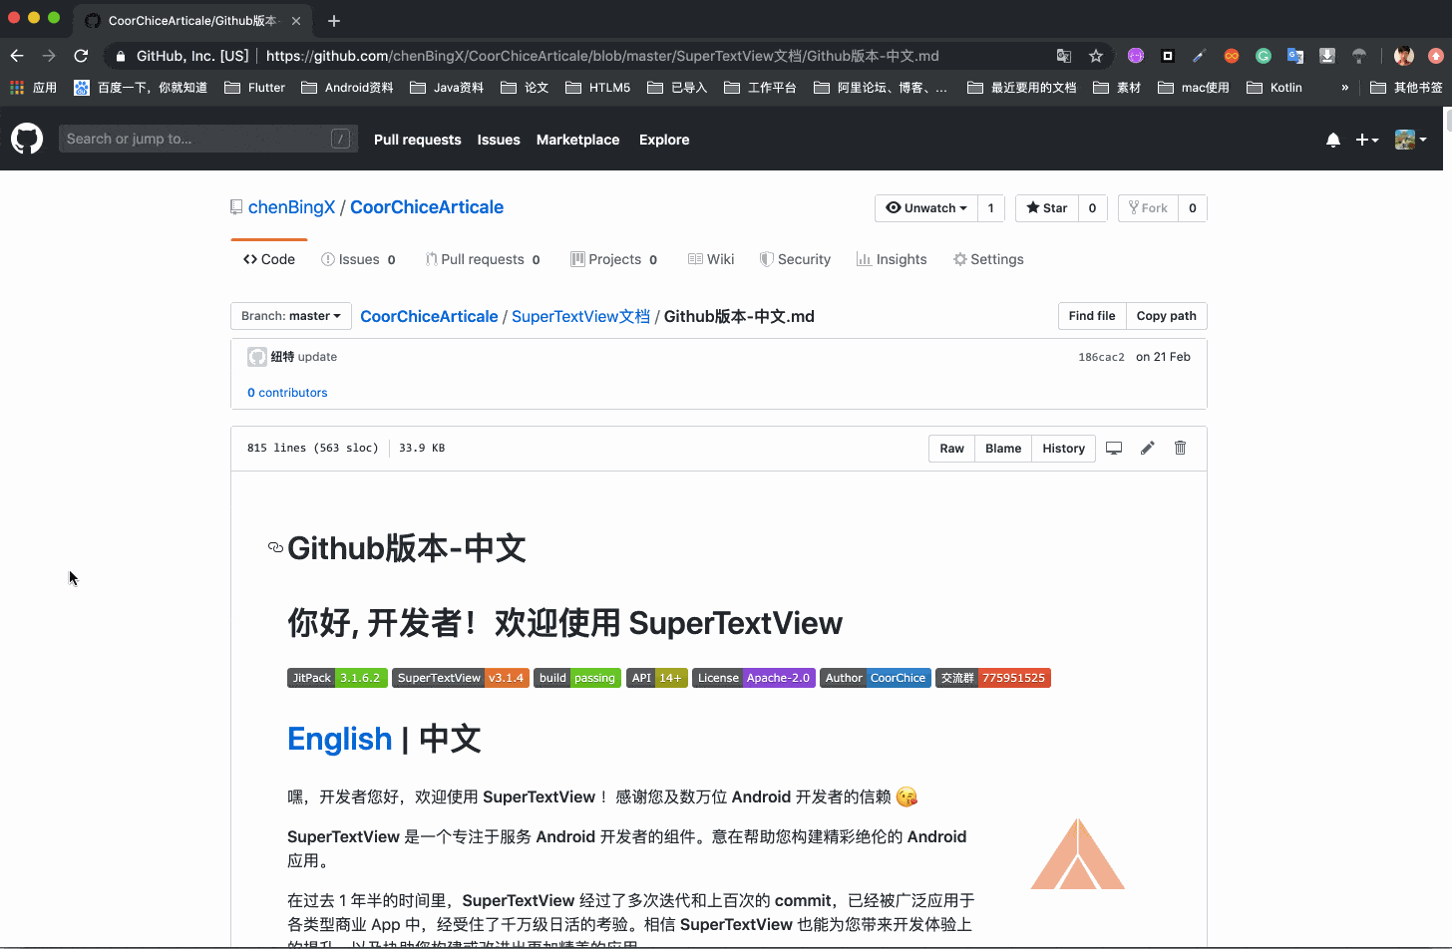Click the watchers count 1
Image resolution: width=1452 pixels, height=949 pixels.
tap(990, 207)
